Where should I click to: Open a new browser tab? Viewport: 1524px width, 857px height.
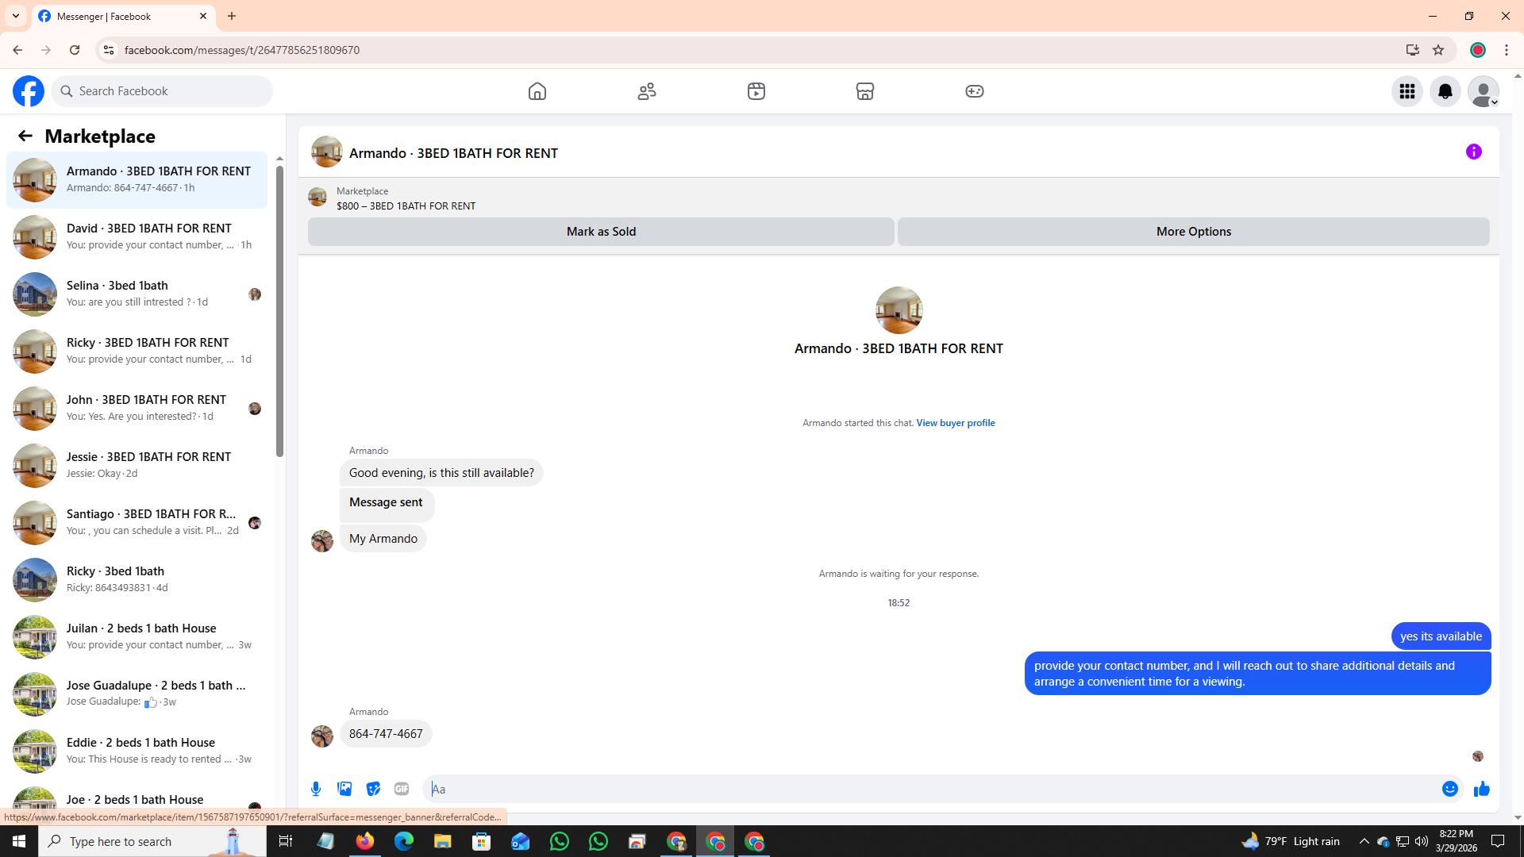(232, 16)
